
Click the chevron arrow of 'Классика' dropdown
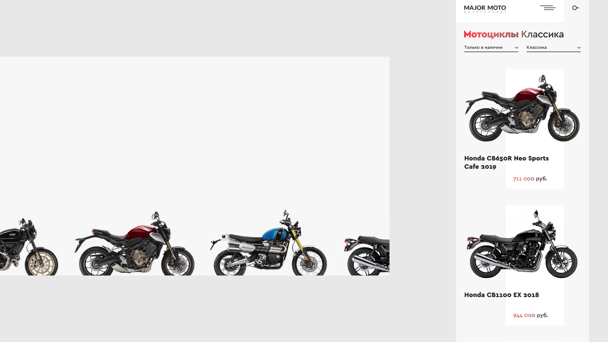(x=579, y=48)
